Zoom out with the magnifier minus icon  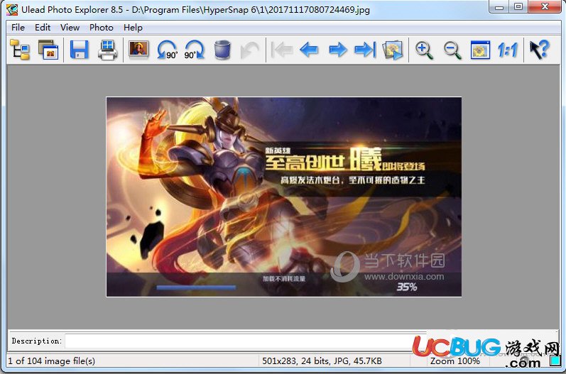click(452, 50)
